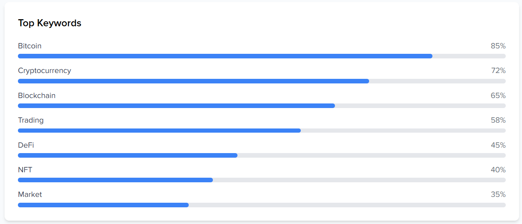Click the 85% value for Bitcoin
The image size is (522, 224).
[x=498, y=46]
